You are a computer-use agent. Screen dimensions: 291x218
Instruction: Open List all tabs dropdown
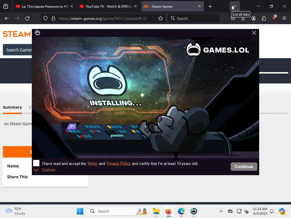(234, 7)
